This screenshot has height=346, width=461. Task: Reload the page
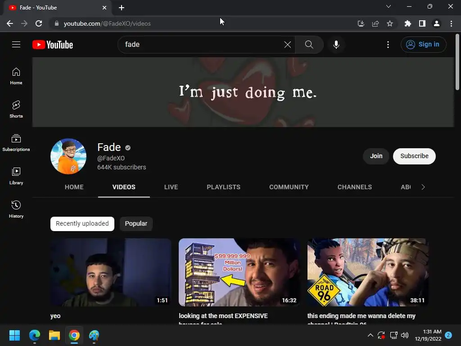(39, 23)
